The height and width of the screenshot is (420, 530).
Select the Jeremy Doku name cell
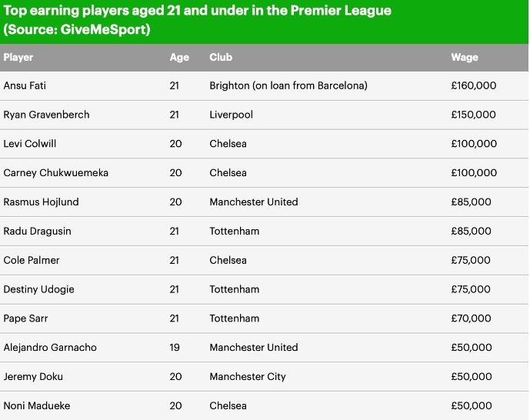tap(34, 377)
